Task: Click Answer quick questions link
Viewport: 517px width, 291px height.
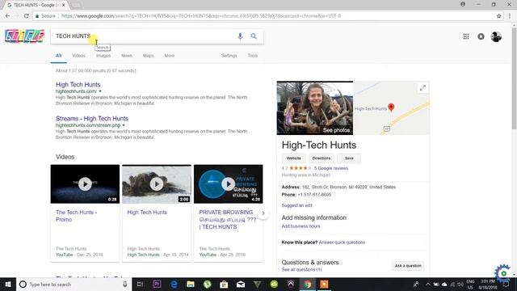Action: tap(342, 242)
